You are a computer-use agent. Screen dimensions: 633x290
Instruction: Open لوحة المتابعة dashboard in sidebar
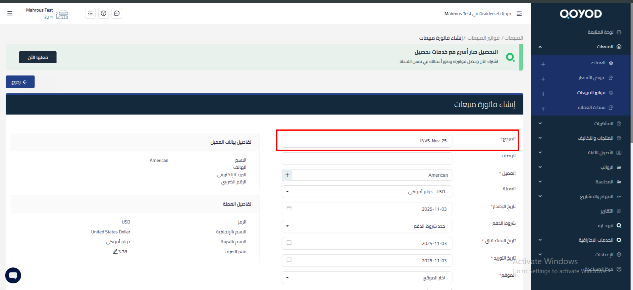(600, 32)
